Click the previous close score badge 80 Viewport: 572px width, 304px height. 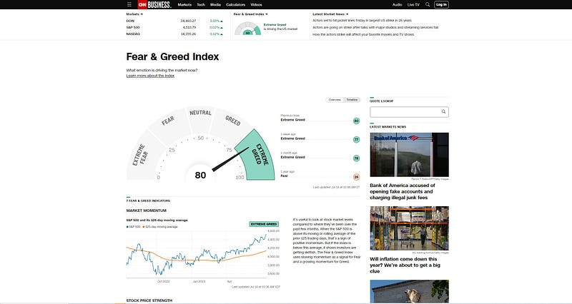tap(356, 121)
